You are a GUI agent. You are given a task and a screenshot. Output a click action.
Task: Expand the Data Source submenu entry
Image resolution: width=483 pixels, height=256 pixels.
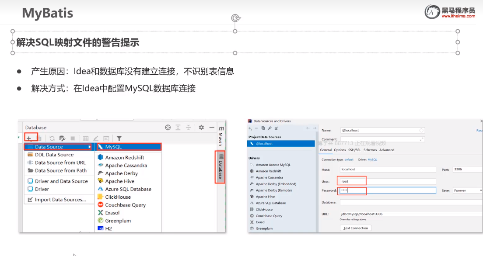pyautogui.click(x=59, y=147)
